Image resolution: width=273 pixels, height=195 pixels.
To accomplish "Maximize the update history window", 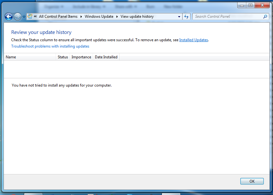I will click(250, 5).
